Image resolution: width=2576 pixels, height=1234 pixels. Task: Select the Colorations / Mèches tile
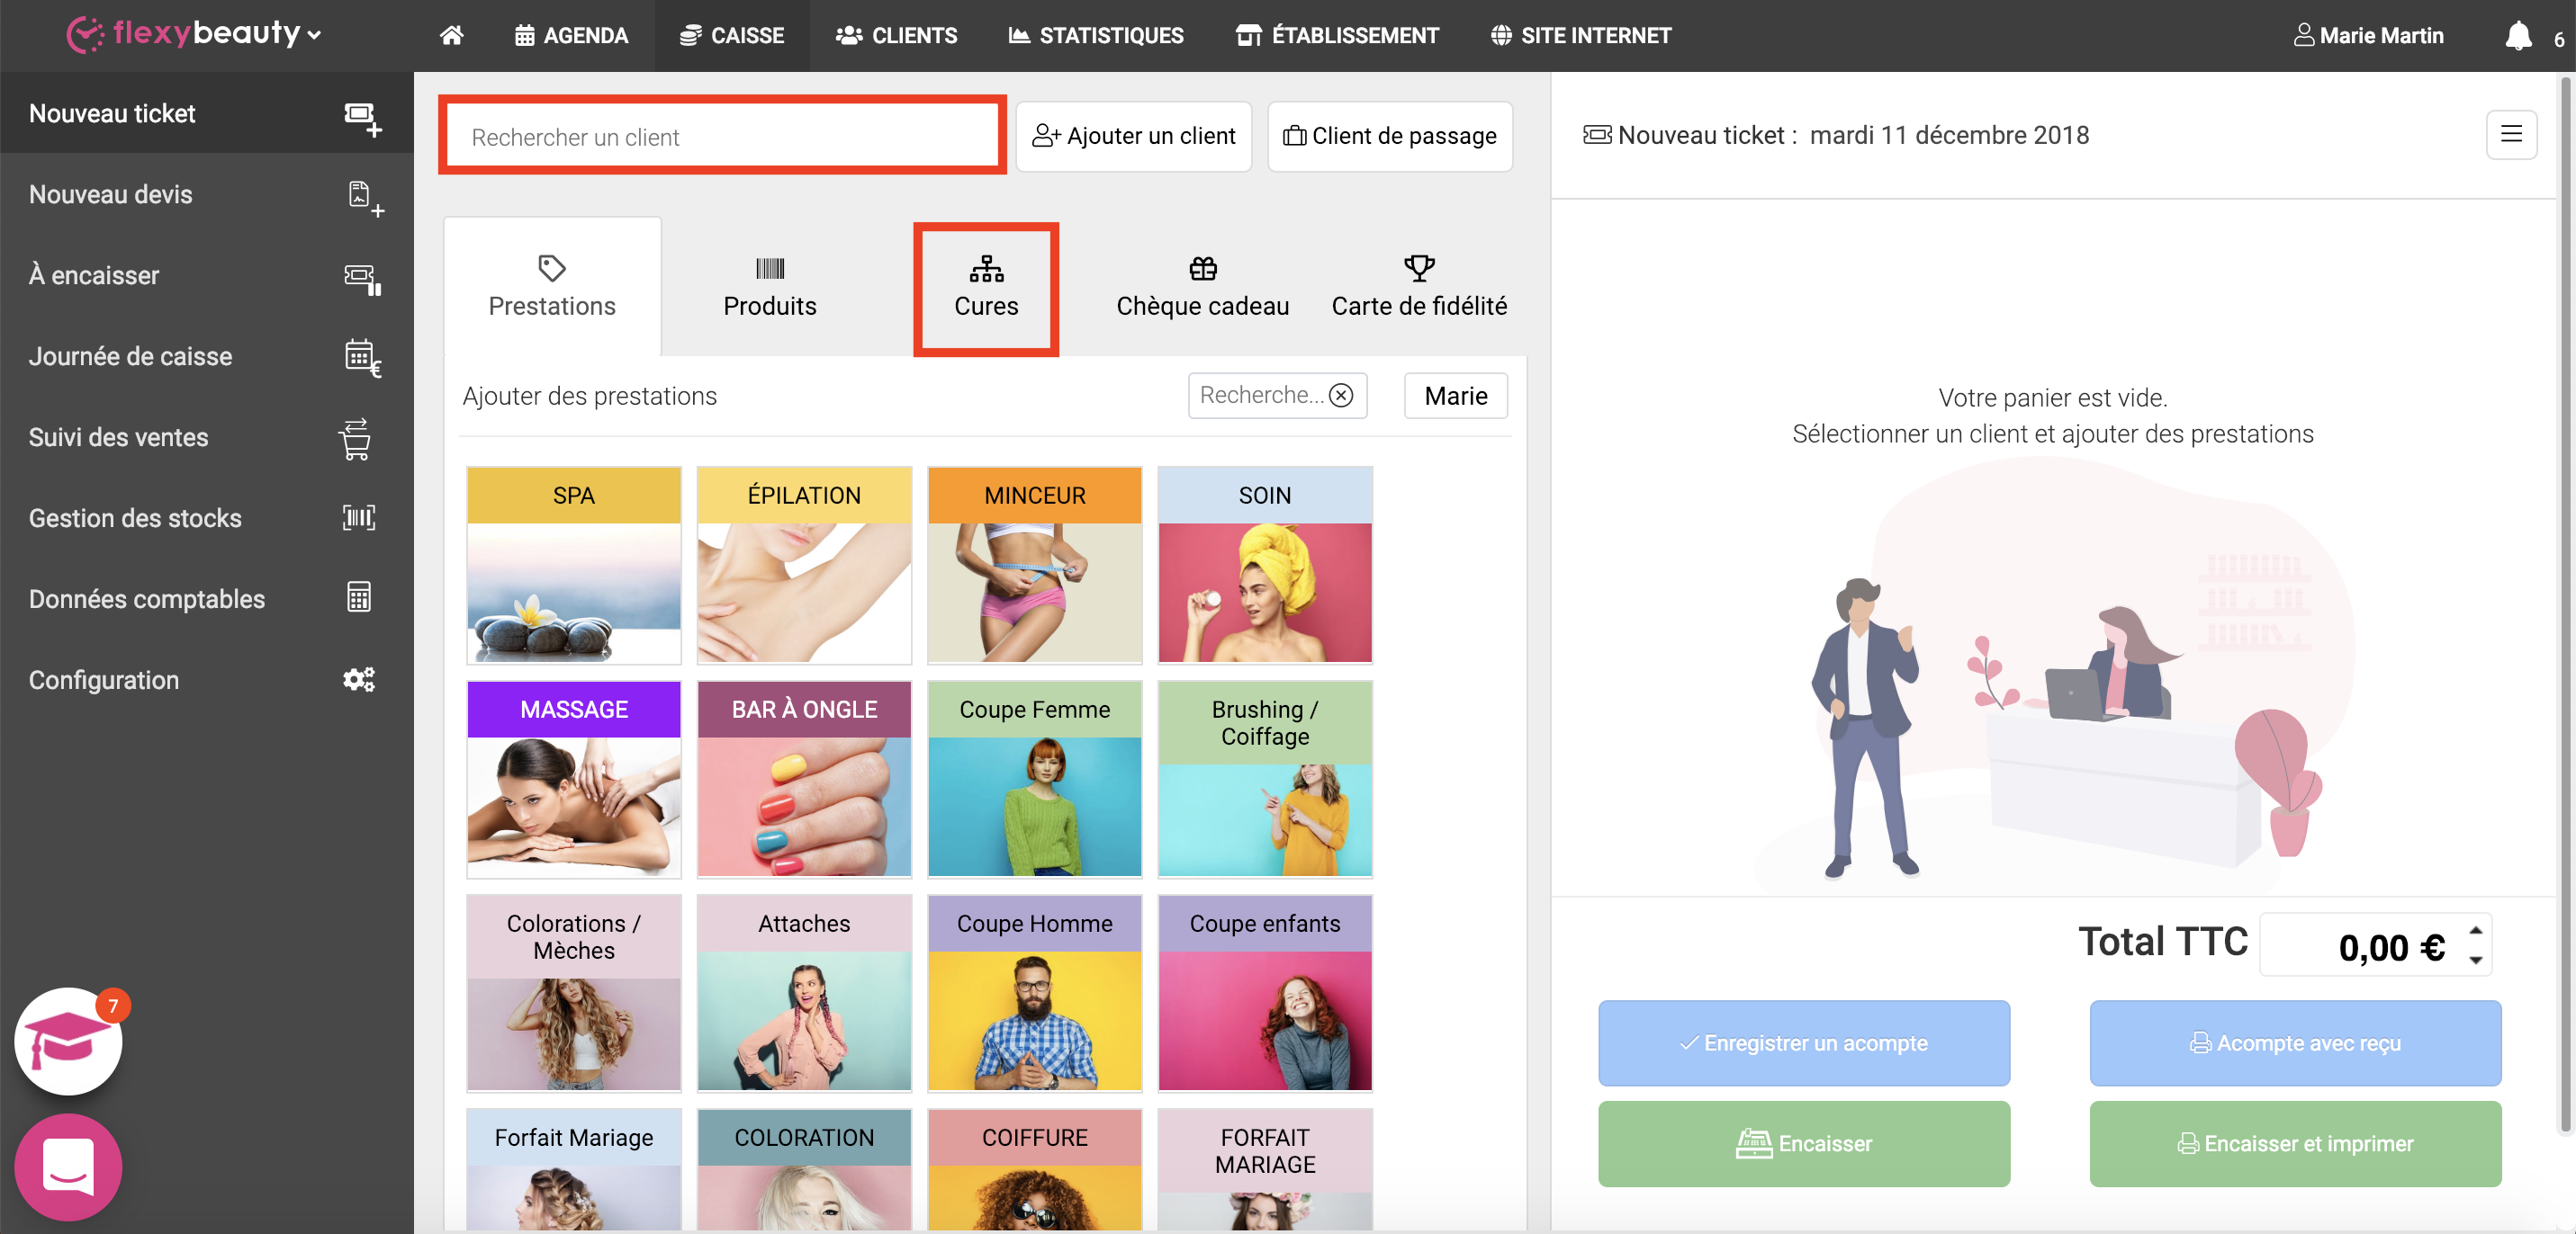(x=573, y=992)
